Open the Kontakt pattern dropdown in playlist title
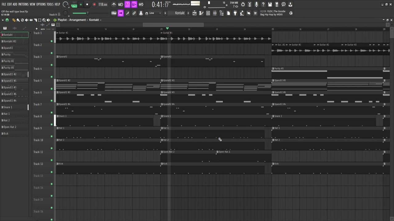Image resolution: width=394 pixels, height=221 pixels. [95, 20]
